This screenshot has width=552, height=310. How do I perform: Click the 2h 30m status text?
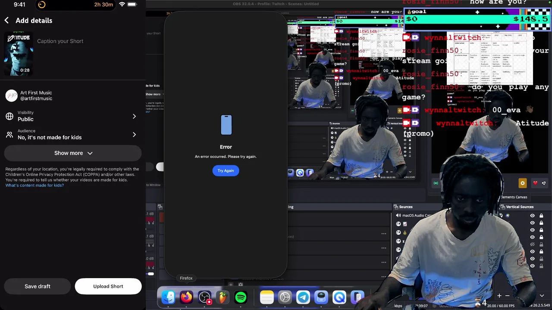pos(103,5)
